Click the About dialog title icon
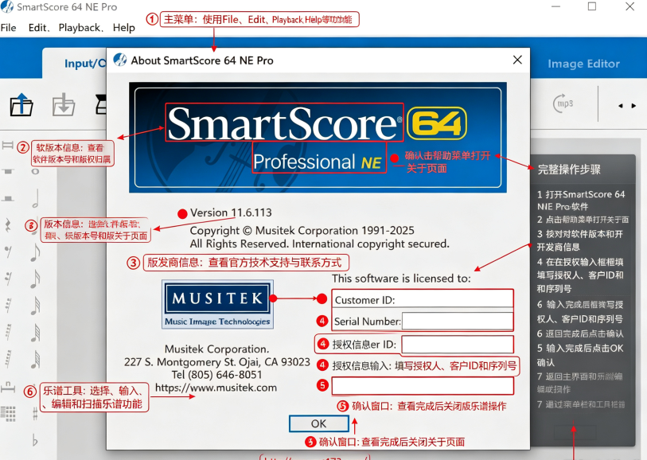This screenshot has height=460, width=647. pyautogui.click(x=119, y=60)
